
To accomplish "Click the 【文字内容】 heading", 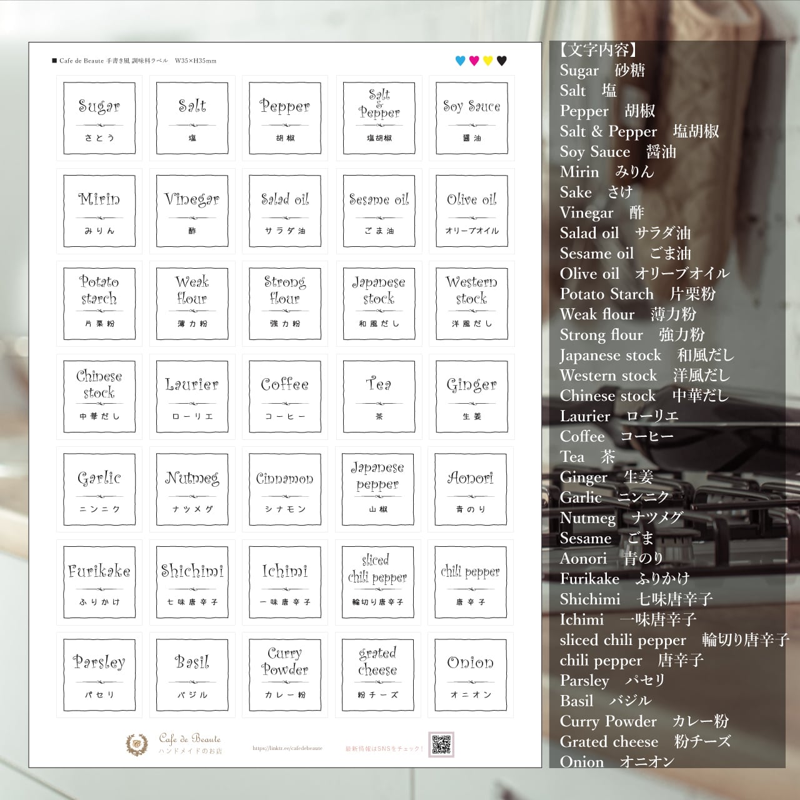I will point(598,50).
